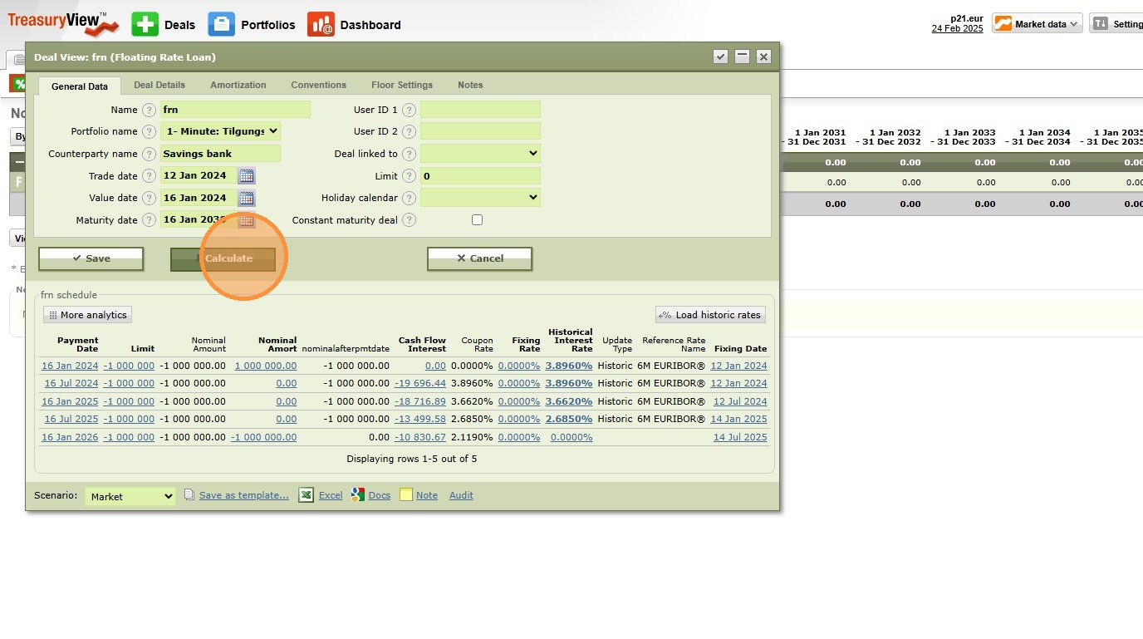Click the yellow Note icon
The height and width of the screenshot is (639, 1143).
click(406, 494)
